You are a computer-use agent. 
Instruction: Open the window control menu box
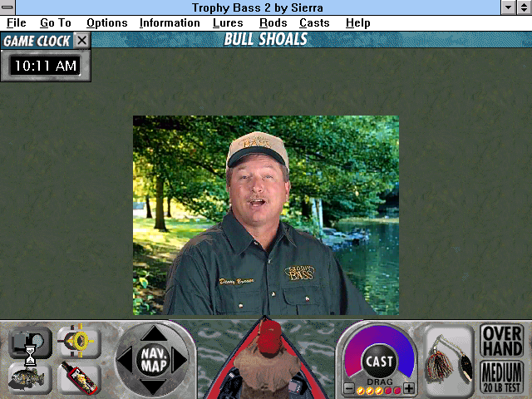[x=7, y=7]
